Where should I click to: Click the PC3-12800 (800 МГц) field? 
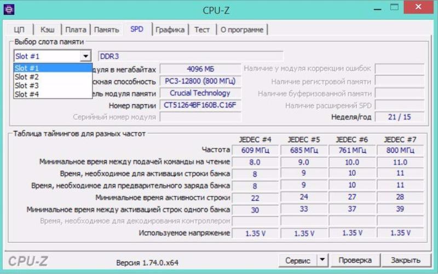click(x=200, y=81)
